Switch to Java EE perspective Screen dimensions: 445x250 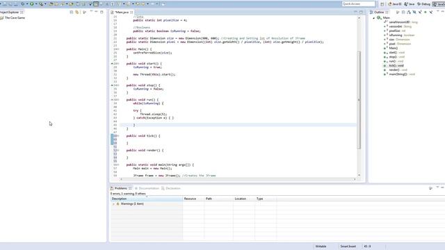coord(395,4)
